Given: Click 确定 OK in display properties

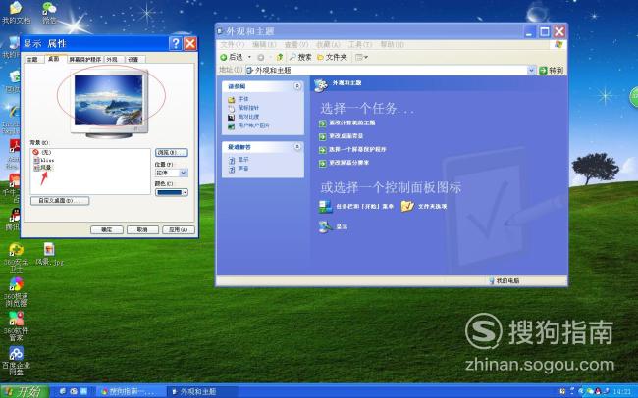Looking at the screenshot, I should coord(107,230).
